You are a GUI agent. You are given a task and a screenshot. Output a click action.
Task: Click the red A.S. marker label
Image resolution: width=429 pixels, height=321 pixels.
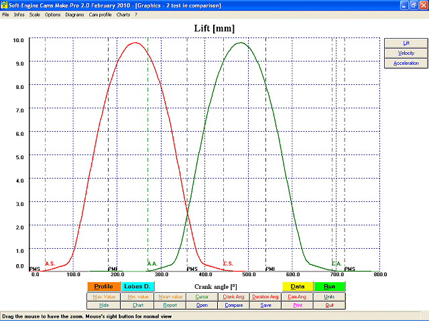[50, 263]
